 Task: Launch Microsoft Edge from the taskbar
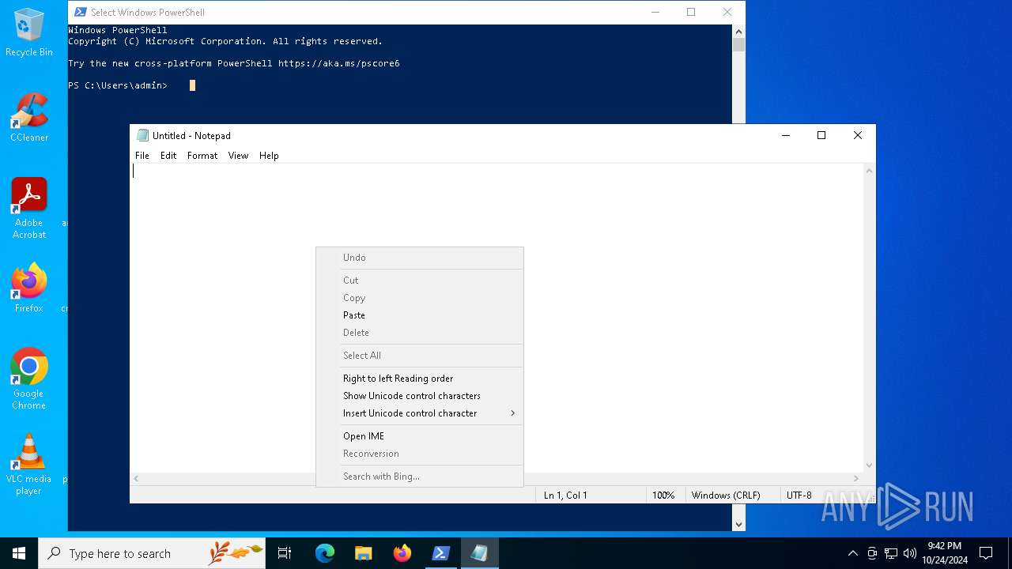[325, 553]
